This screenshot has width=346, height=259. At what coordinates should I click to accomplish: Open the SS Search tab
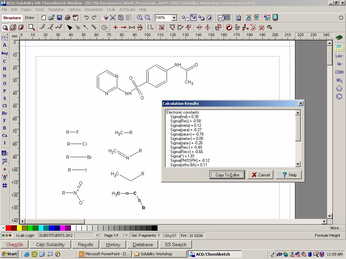tap(176, 245)
